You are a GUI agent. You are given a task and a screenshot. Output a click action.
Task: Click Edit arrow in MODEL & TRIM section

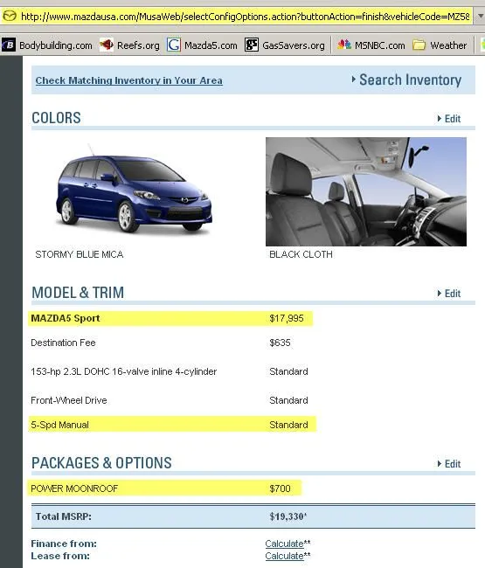449,294
